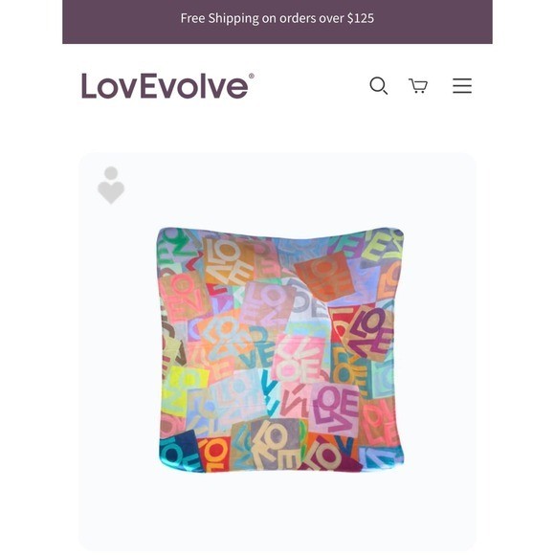Click the person figure above the heart
This screenshot has height=555, width=555.
(111, 173)
